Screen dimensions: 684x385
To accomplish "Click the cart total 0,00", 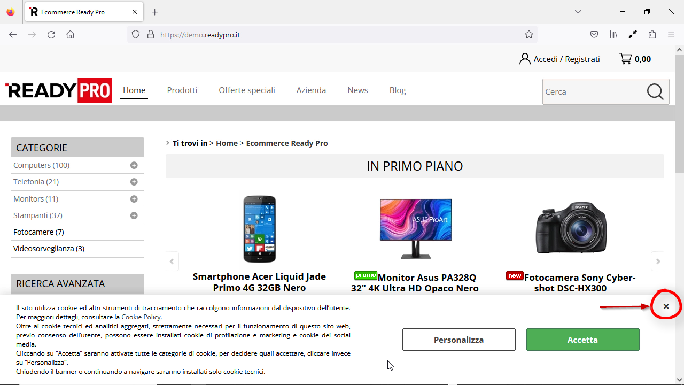I will click(643, 59).
